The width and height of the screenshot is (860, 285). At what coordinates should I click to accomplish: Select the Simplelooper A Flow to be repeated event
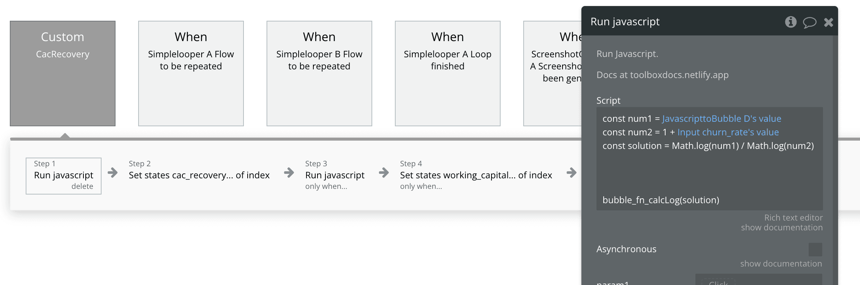tap(191, 74)
